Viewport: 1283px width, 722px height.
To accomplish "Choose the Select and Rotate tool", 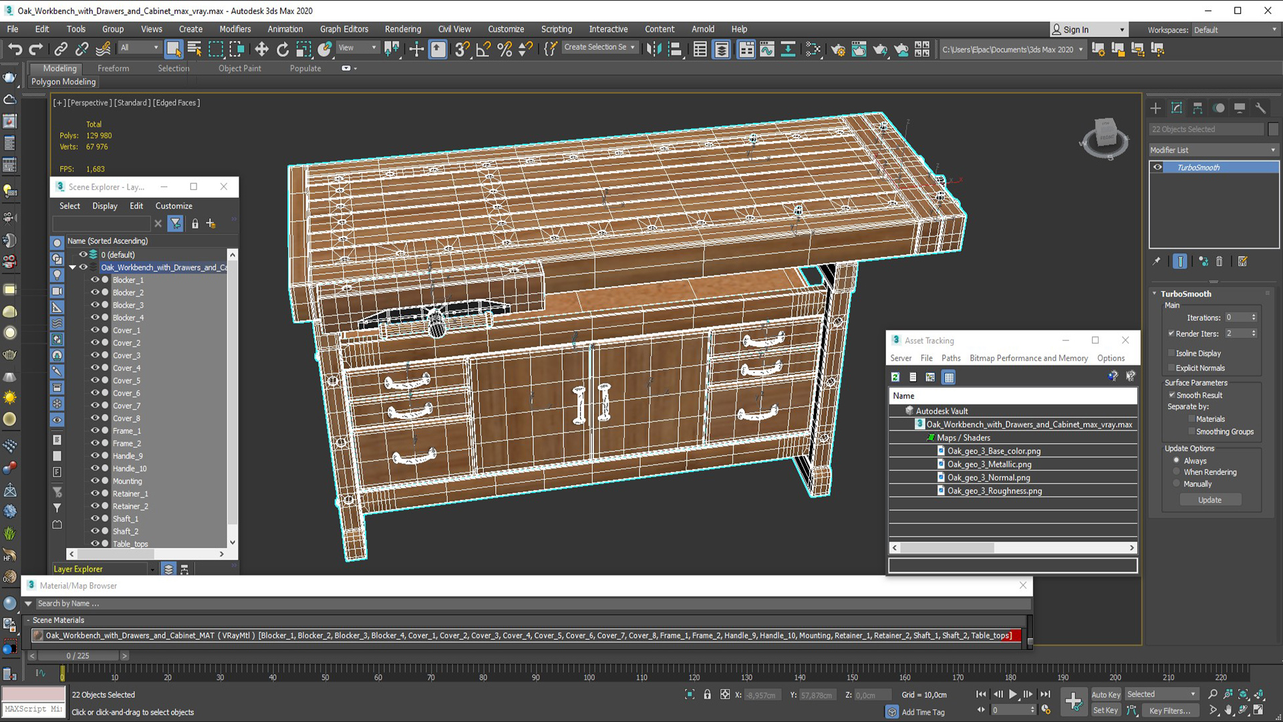I will pos(283,49).
